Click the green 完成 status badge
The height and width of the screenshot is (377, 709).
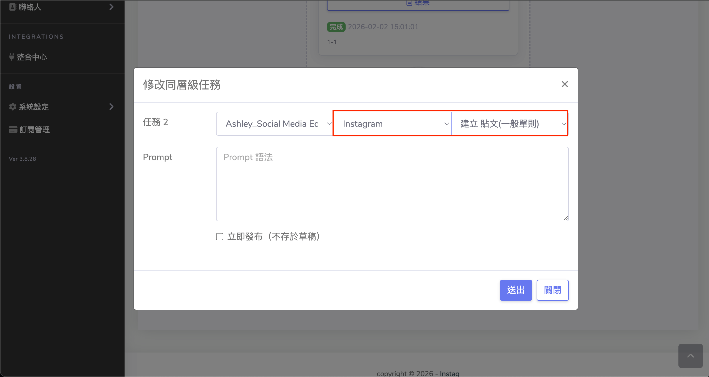pos(336,27)
